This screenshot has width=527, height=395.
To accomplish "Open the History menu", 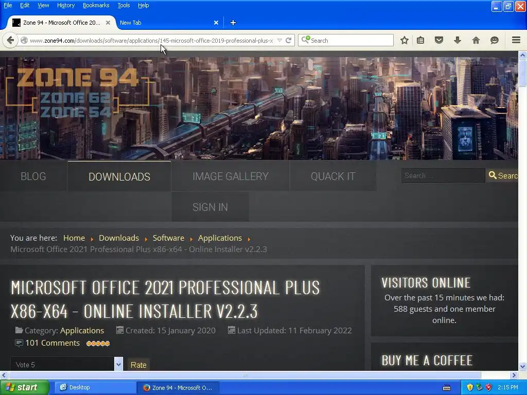I will [x=65, y=5].
